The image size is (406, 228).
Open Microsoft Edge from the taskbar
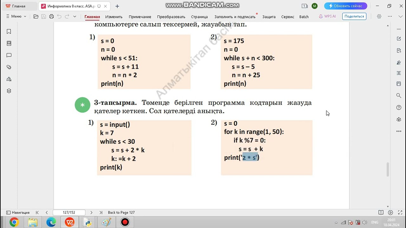pos(51,222)
